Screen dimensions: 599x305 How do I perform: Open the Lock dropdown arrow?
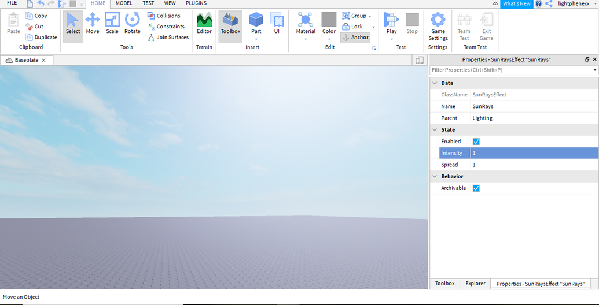coord(373,27)
